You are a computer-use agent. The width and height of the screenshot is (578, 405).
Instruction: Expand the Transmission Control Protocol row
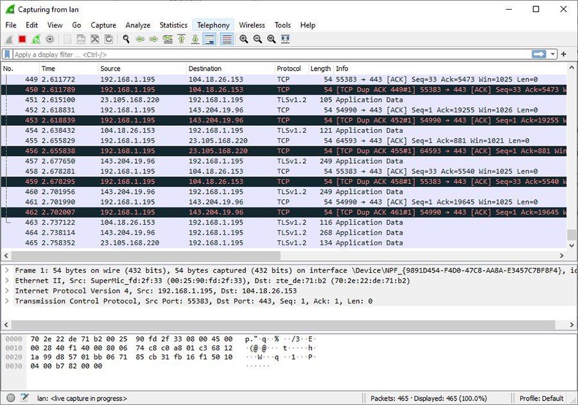pos(6,301)
